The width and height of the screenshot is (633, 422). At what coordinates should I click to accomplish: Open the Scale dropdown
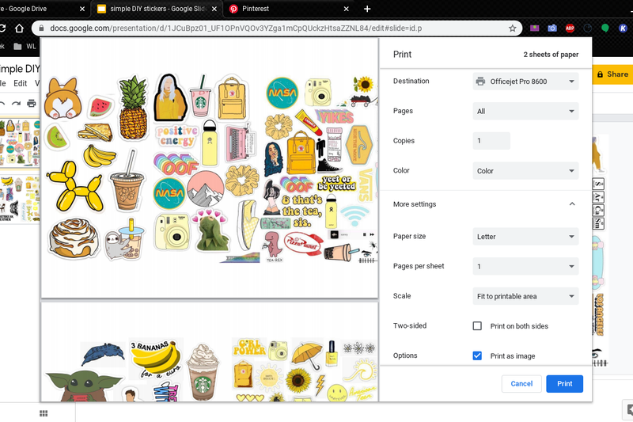525,296
